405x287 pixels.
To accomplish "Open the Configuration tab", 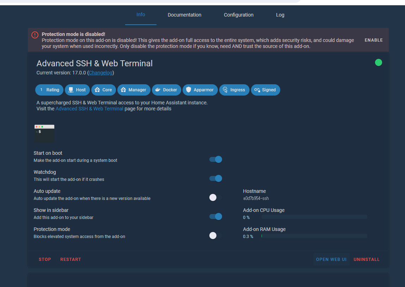I will coord(238,15).
